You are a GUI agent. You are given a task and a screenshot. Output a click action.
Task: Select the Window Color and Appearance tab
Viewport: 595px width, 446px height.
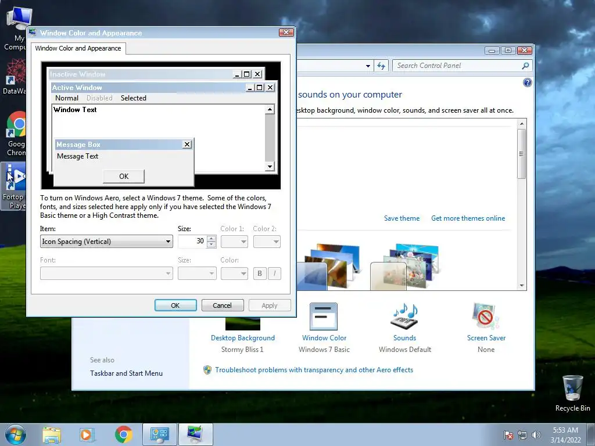coord(78,48)
